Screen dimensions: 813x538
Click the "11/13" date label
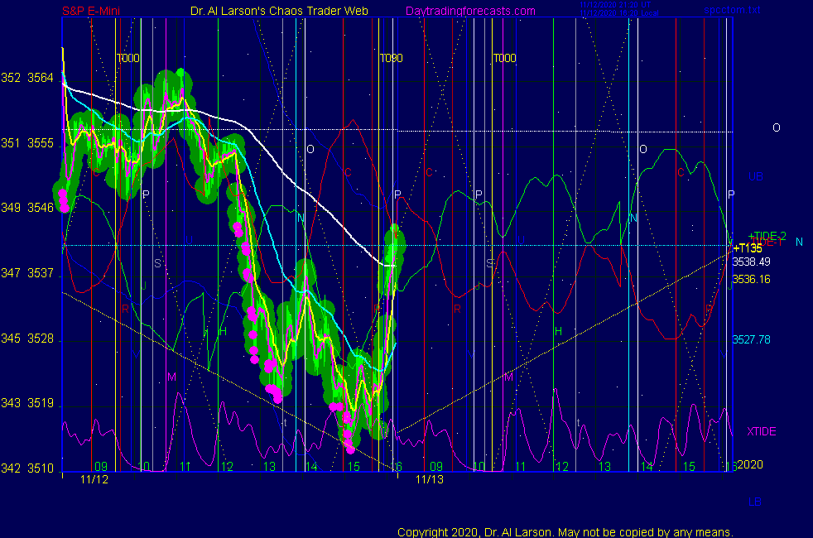(430, 479)
